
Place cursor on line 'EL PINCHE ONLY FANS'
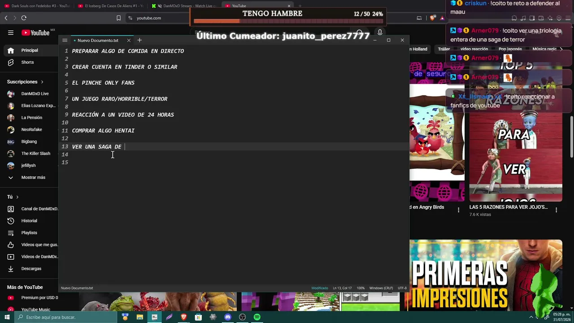[x=103, y=83]
